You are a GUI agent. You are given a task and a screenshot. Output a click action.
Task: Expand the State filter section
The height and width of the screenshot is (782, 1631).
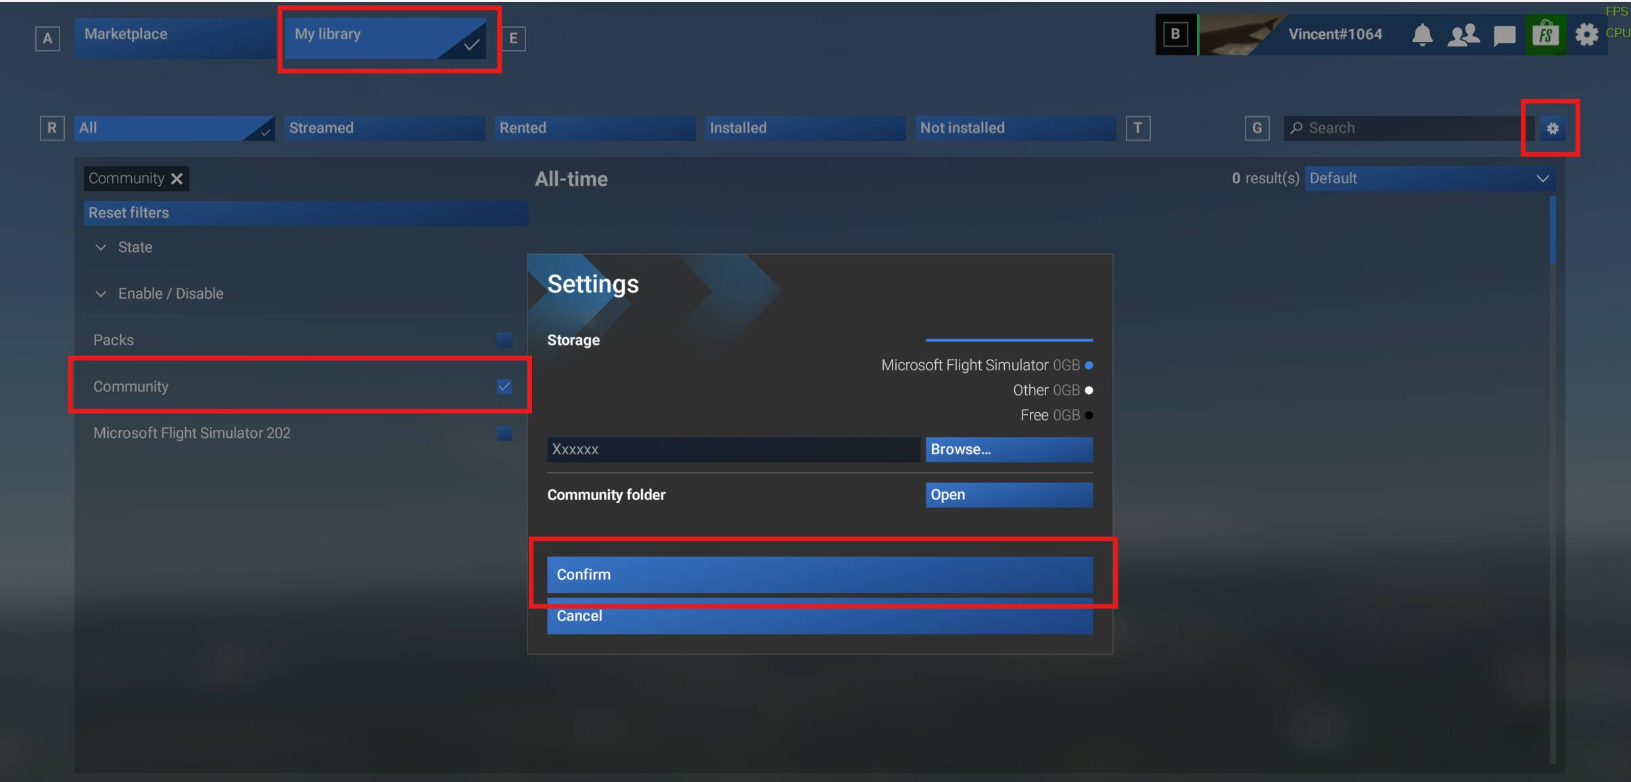(135, 247)
